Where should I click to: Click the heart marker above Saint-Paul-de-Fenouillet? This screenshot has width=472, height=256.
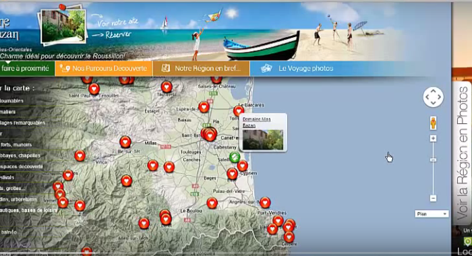[x=94, y=89]
